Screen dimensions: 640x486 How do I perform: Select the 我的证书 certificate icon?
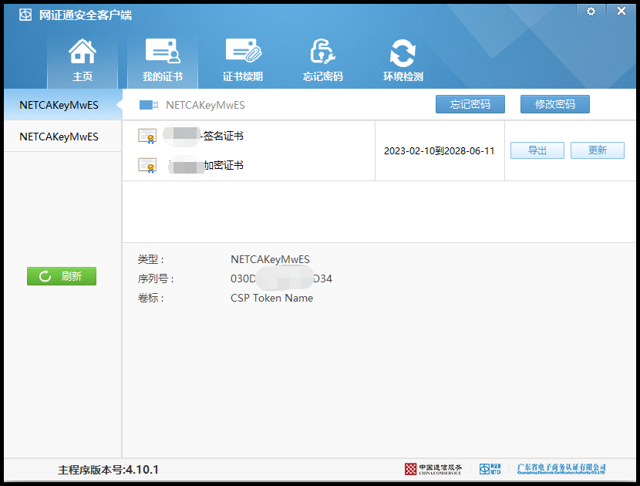click(163, 52)
